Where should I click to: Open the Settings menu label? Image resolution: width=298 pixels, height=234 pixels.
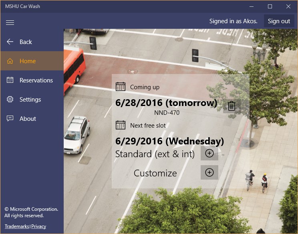(x=30, y=100)
